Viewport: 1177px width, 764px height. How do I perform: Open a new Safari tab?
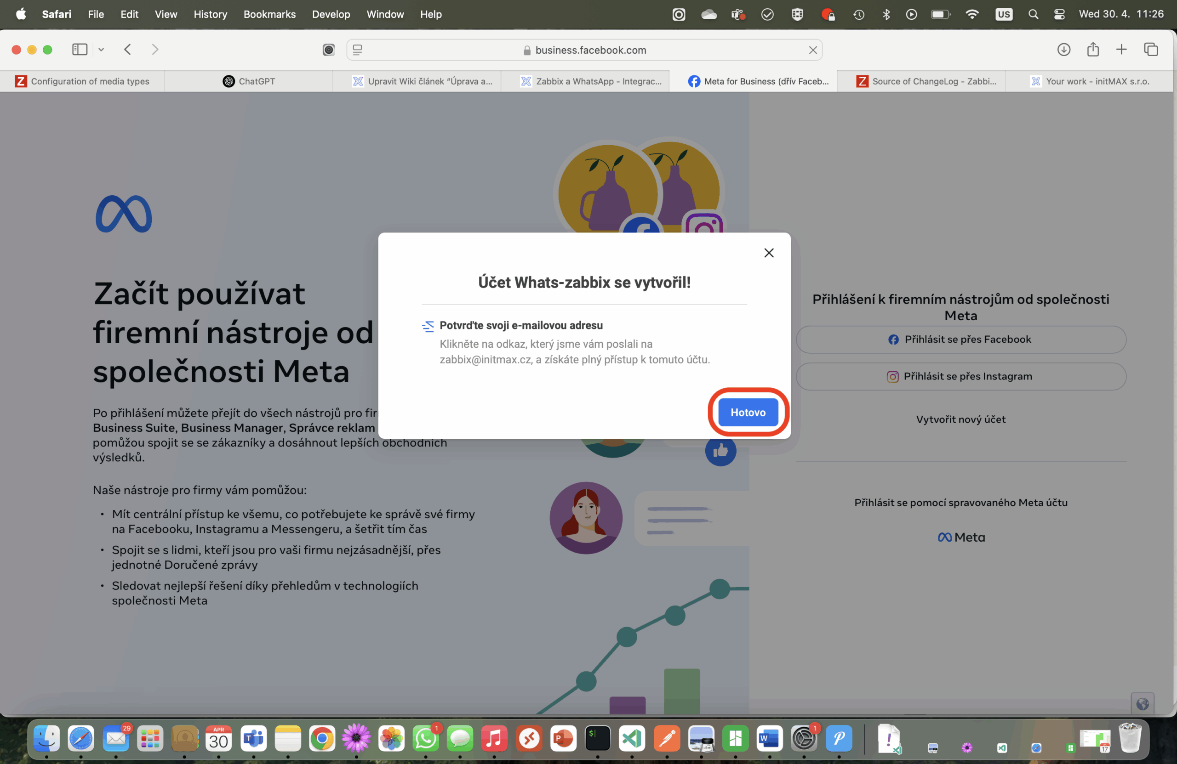point(1121,50)
